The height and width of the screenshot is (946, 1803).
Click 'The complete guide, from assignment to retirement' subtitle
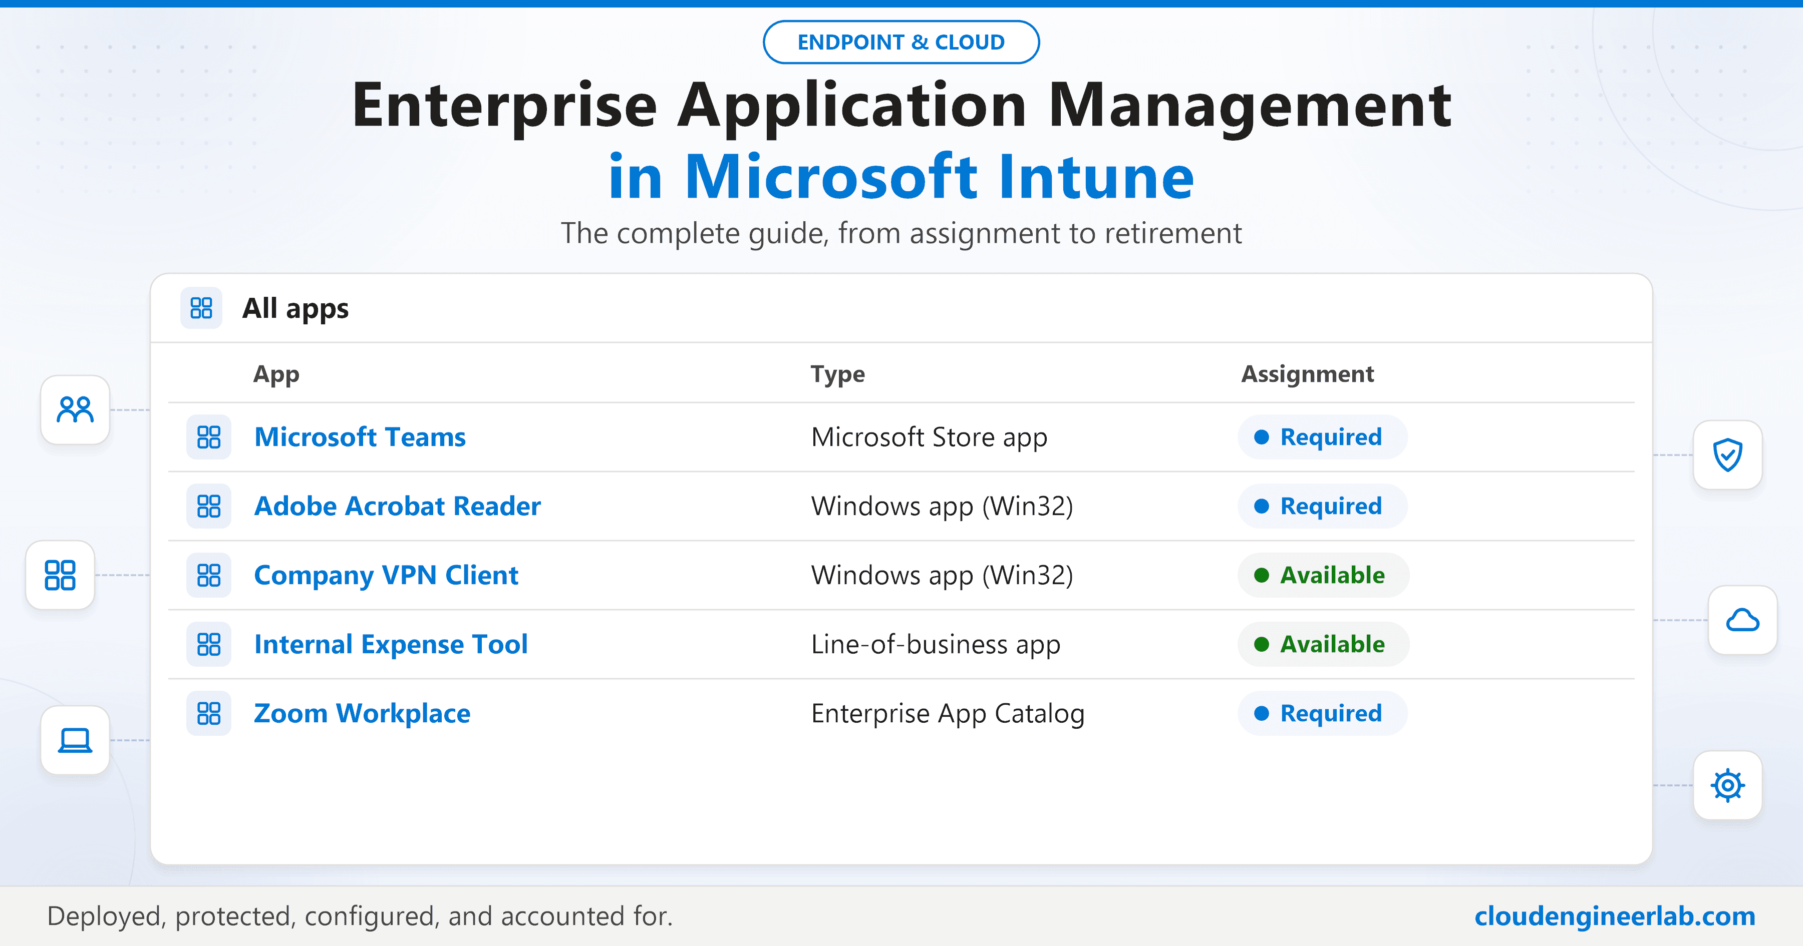(x=901, y=233)
